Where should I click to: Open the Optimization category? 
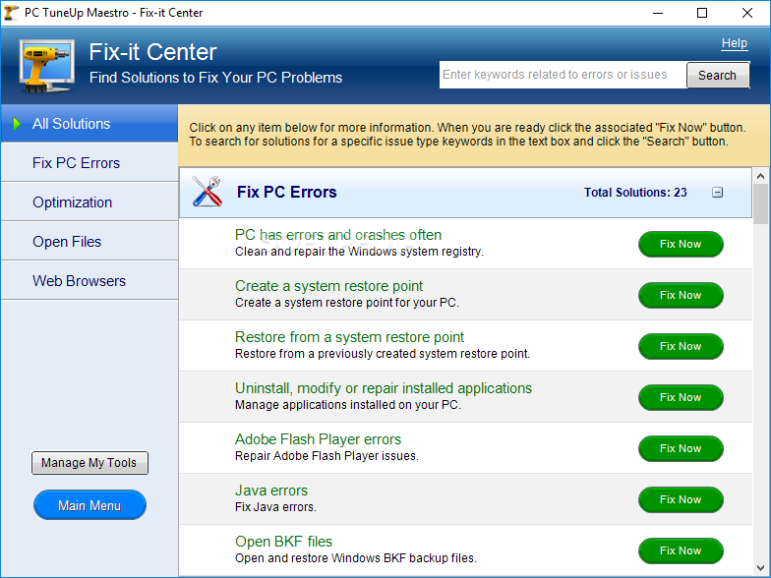89,202
